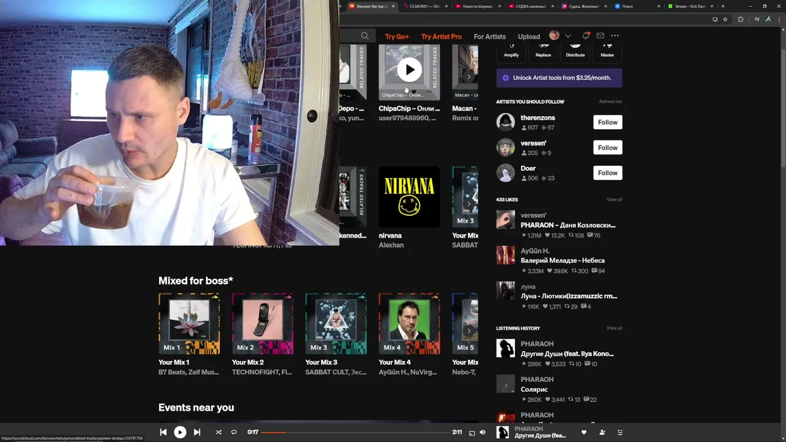This screenshot has width=786, height=442.
Task: Go to the Upload page
Action: pos(529,36)
